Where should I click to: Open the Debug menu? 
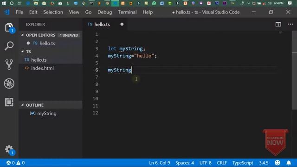click(104, 12)
